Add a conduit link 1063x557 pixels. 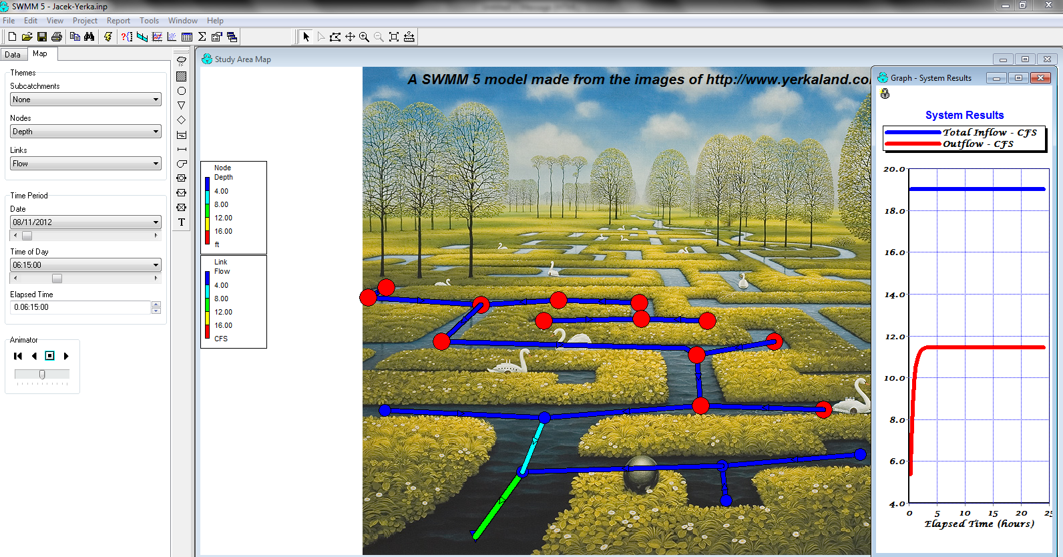181,150
